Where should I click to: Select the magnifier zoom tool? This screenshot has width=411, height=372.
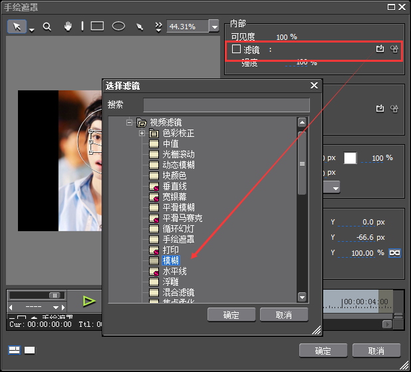tap(47, 27)
